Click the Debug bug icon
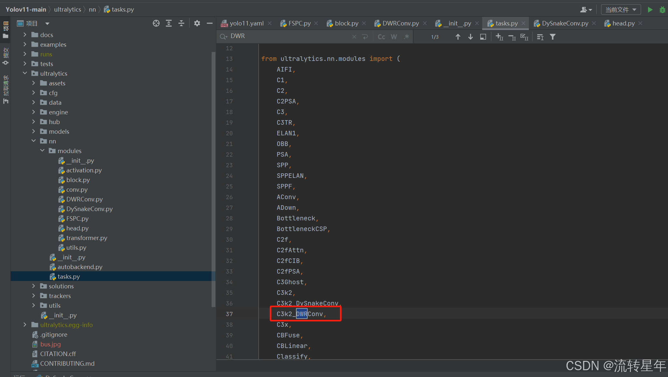Image resolution: width=668 pixels, height=377 pixels. [x=662, y=10]
